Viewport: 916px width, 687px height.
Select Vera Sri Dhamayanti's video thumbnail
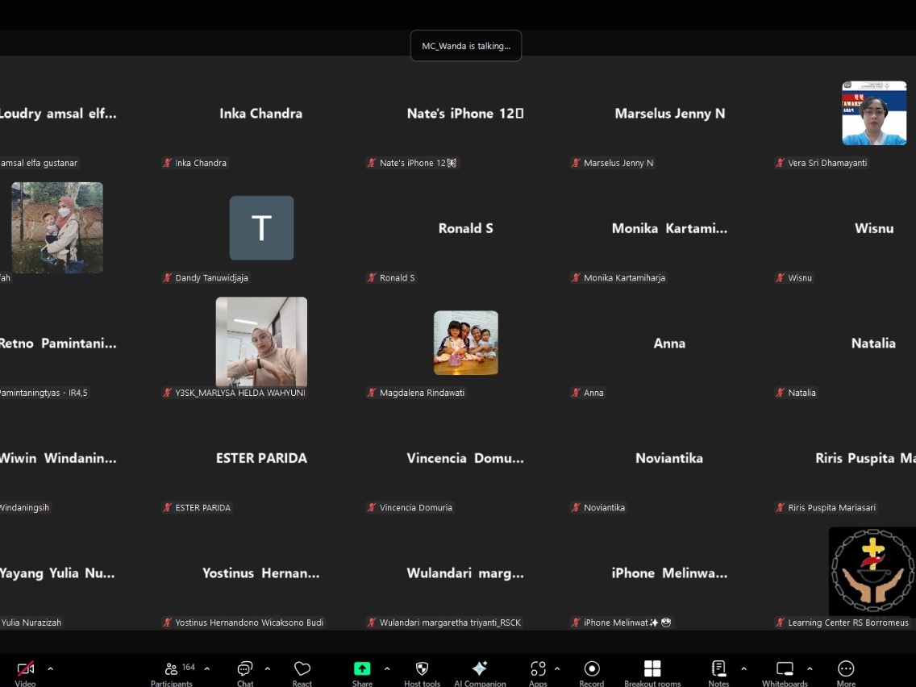click(x=874, y=113)
